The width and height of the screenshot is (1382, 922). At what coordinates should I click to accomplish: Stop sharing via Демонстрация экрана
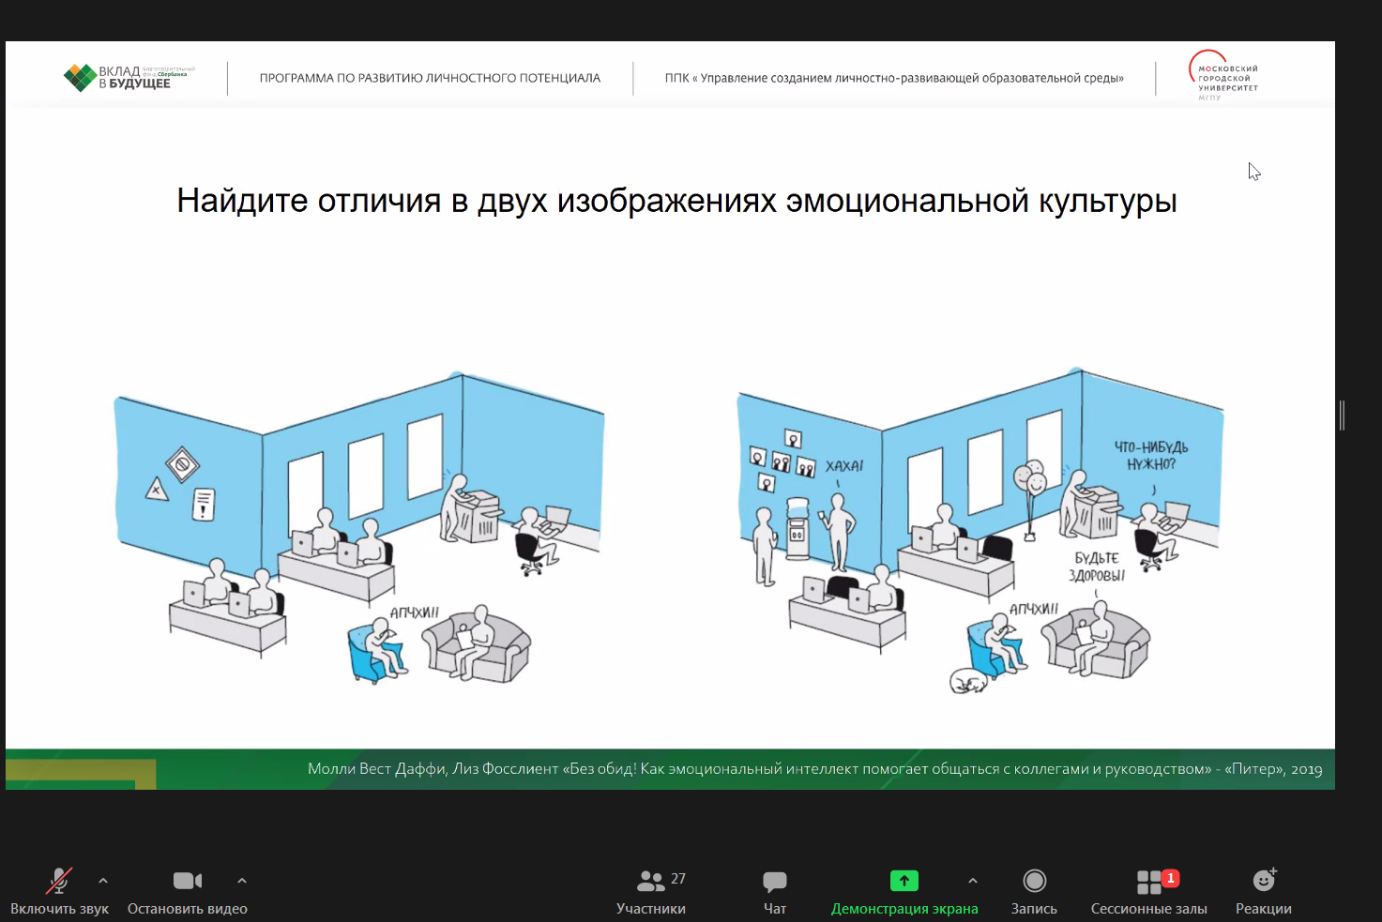tap(904, 880)
